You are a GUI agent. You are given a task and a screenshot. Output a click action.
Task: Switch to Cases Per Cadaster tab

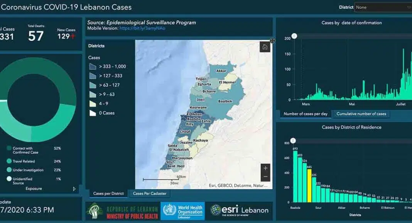click(150, 194)
